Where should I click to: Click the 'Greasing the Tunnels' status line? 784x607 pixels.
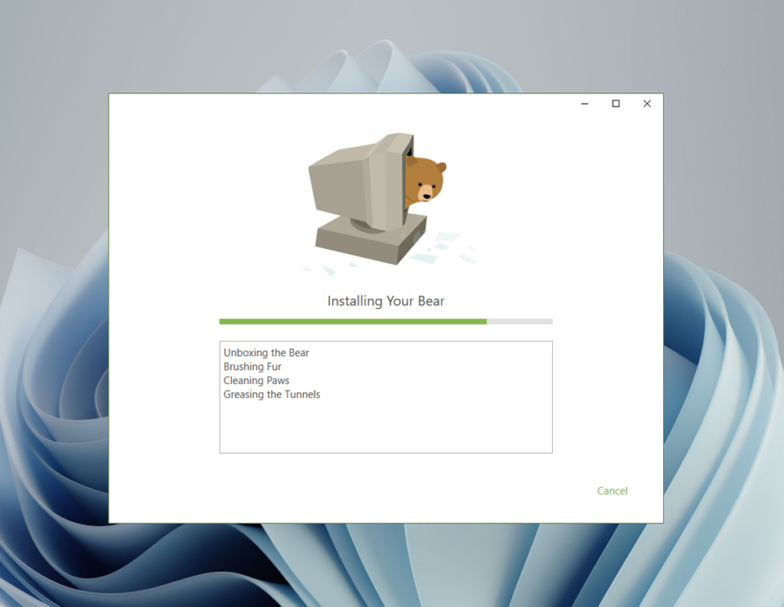[272, 394]
